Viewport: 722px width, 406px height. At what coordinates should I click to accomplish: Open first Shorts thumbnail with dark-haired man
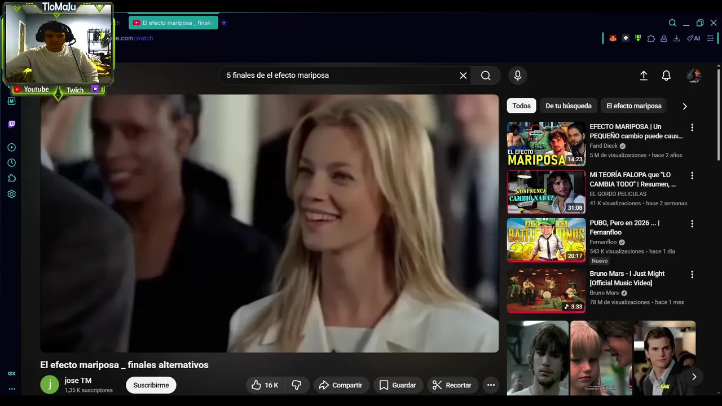(538, 358)
